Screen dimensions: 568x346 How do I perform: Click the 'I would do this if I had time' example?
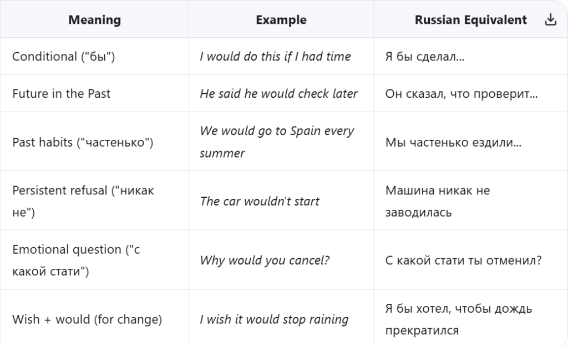pos(275,57)
